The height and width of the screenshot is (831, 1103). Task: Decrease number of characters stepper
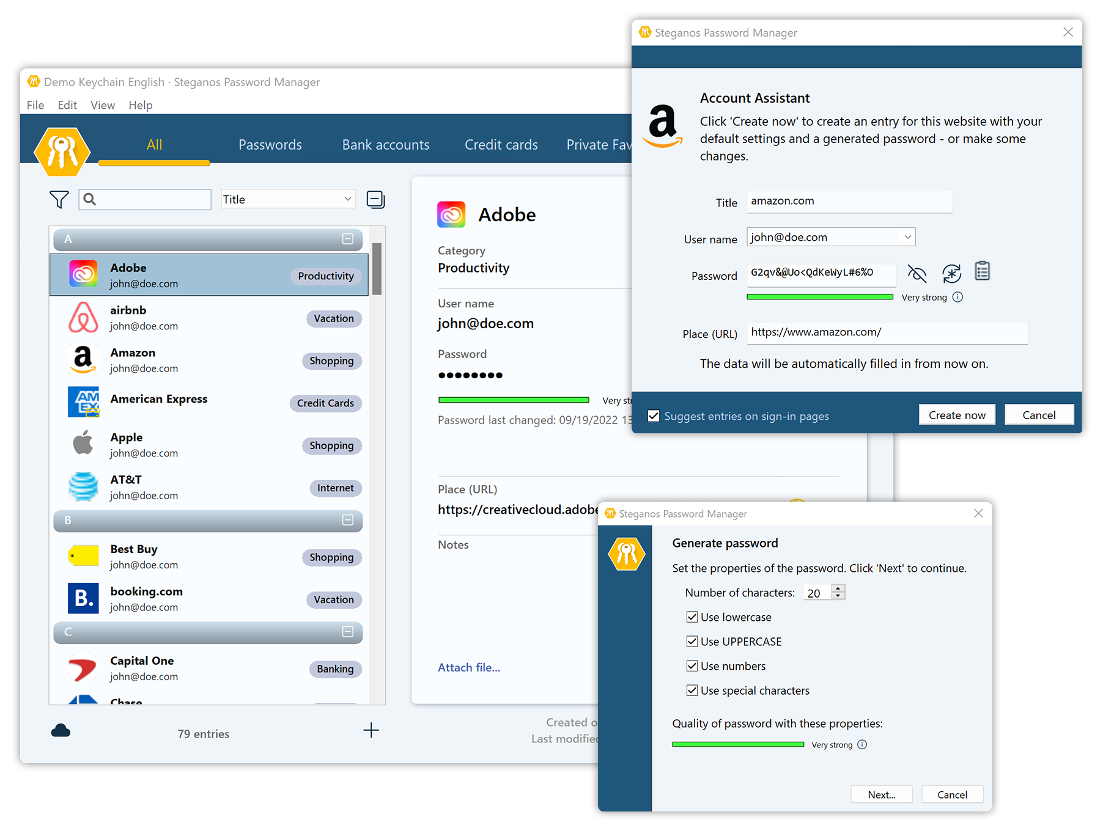pyautogui.click(x=838, y=596)
